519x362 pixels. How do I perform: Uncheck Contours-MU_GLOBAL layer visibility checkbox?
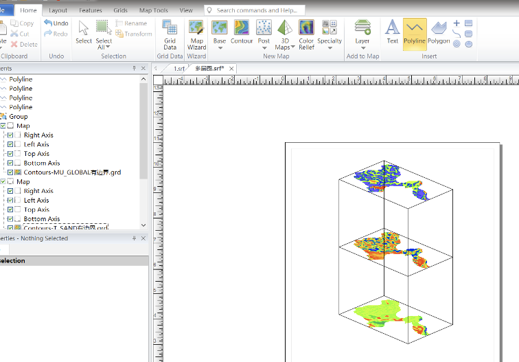(x=10, y=172)
